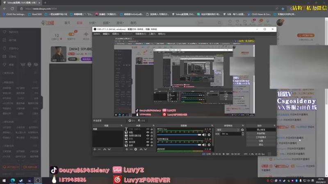Add a new scene with the plus icon in Scenes panel

95,149
